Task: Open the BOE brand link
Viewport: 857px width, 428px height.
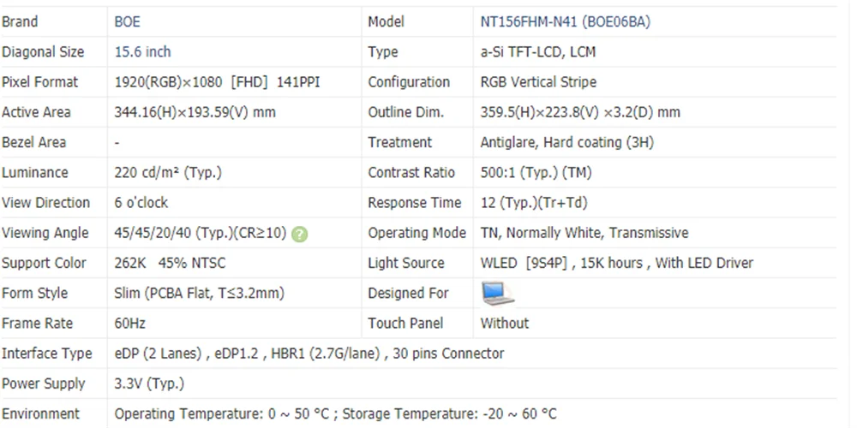Action: [127, 22]
